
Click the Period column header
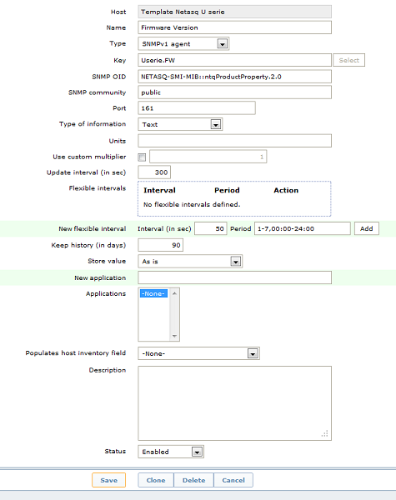pyautogui.click(x=227, y=190)
